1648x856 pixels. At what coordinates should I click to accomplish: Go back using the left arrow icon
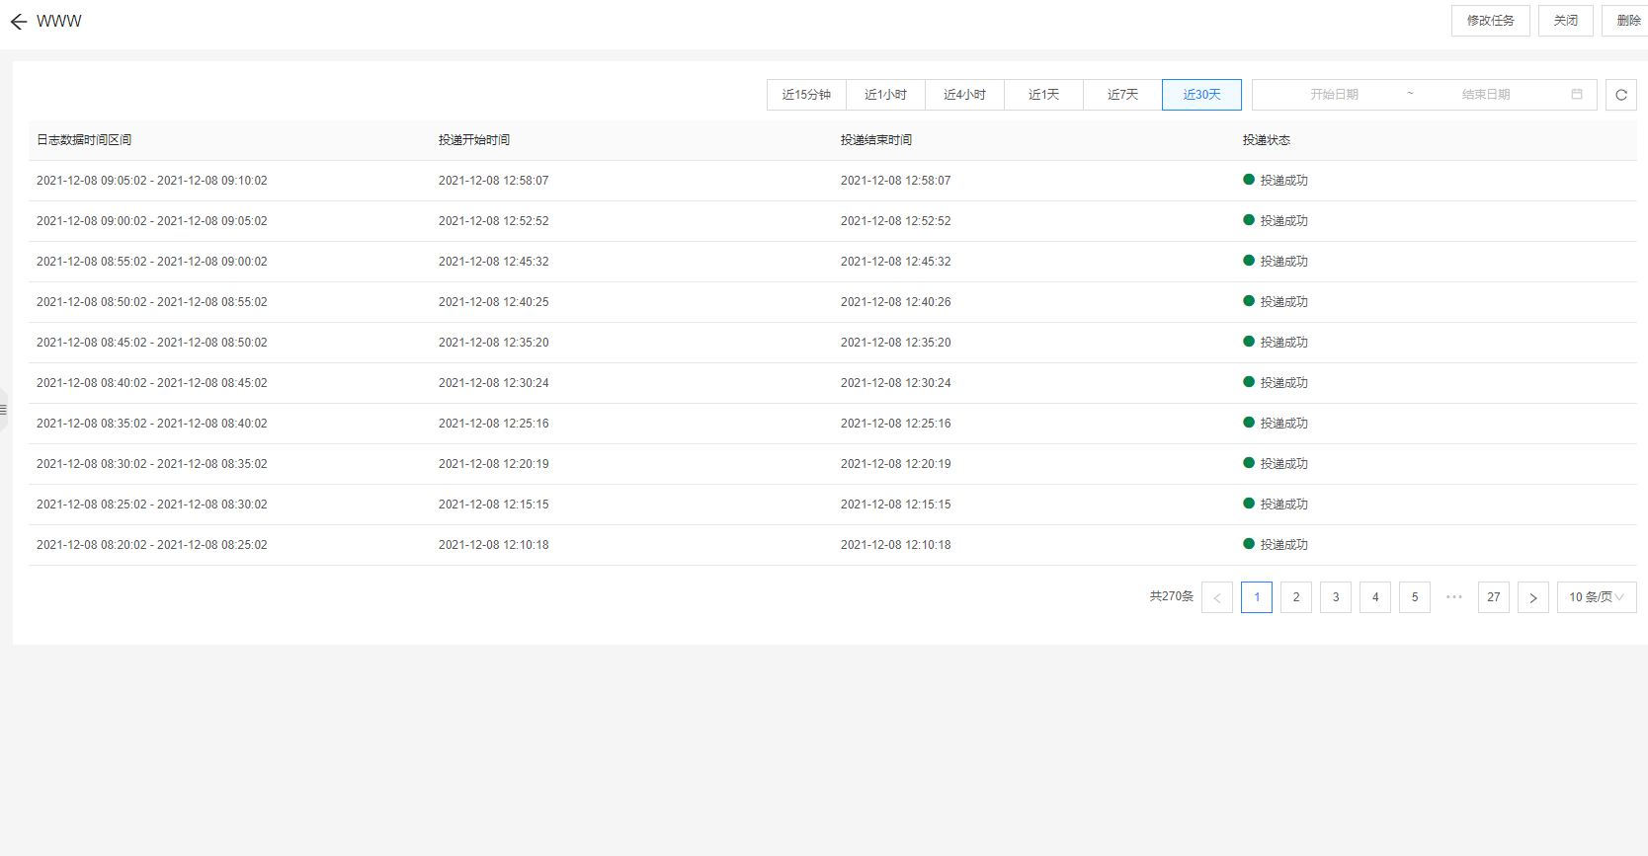tap(18, 21)
